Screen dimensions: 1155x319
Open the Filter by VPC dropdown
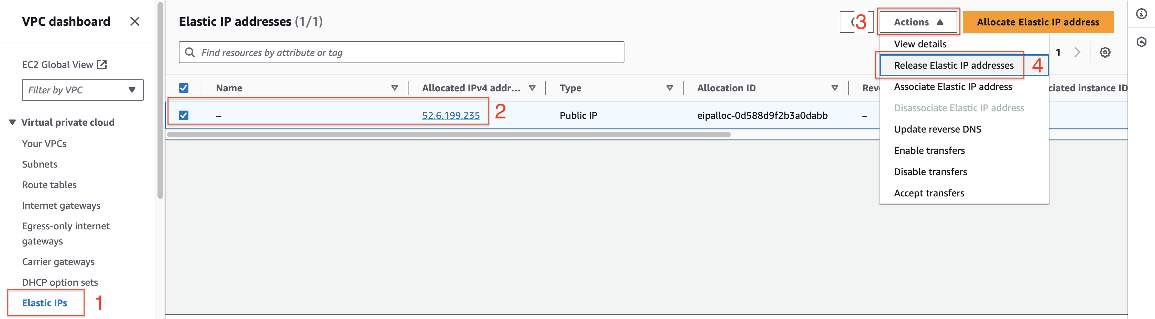click(83, 90)
